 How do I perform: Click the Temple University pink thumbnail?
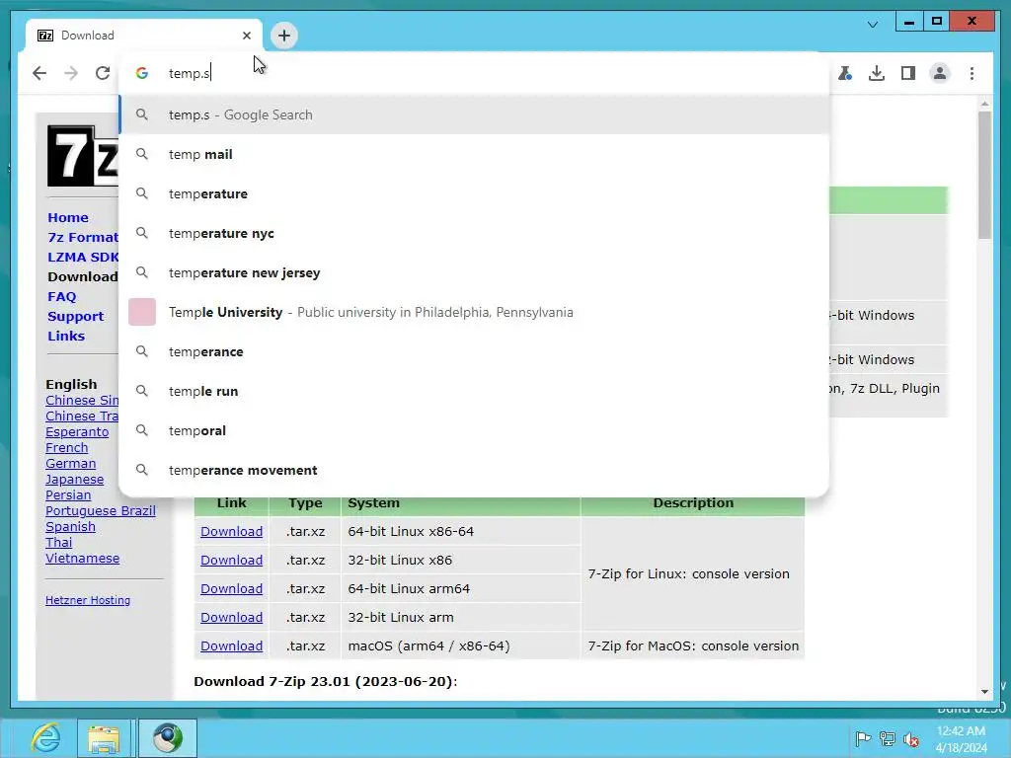[142, 312]
